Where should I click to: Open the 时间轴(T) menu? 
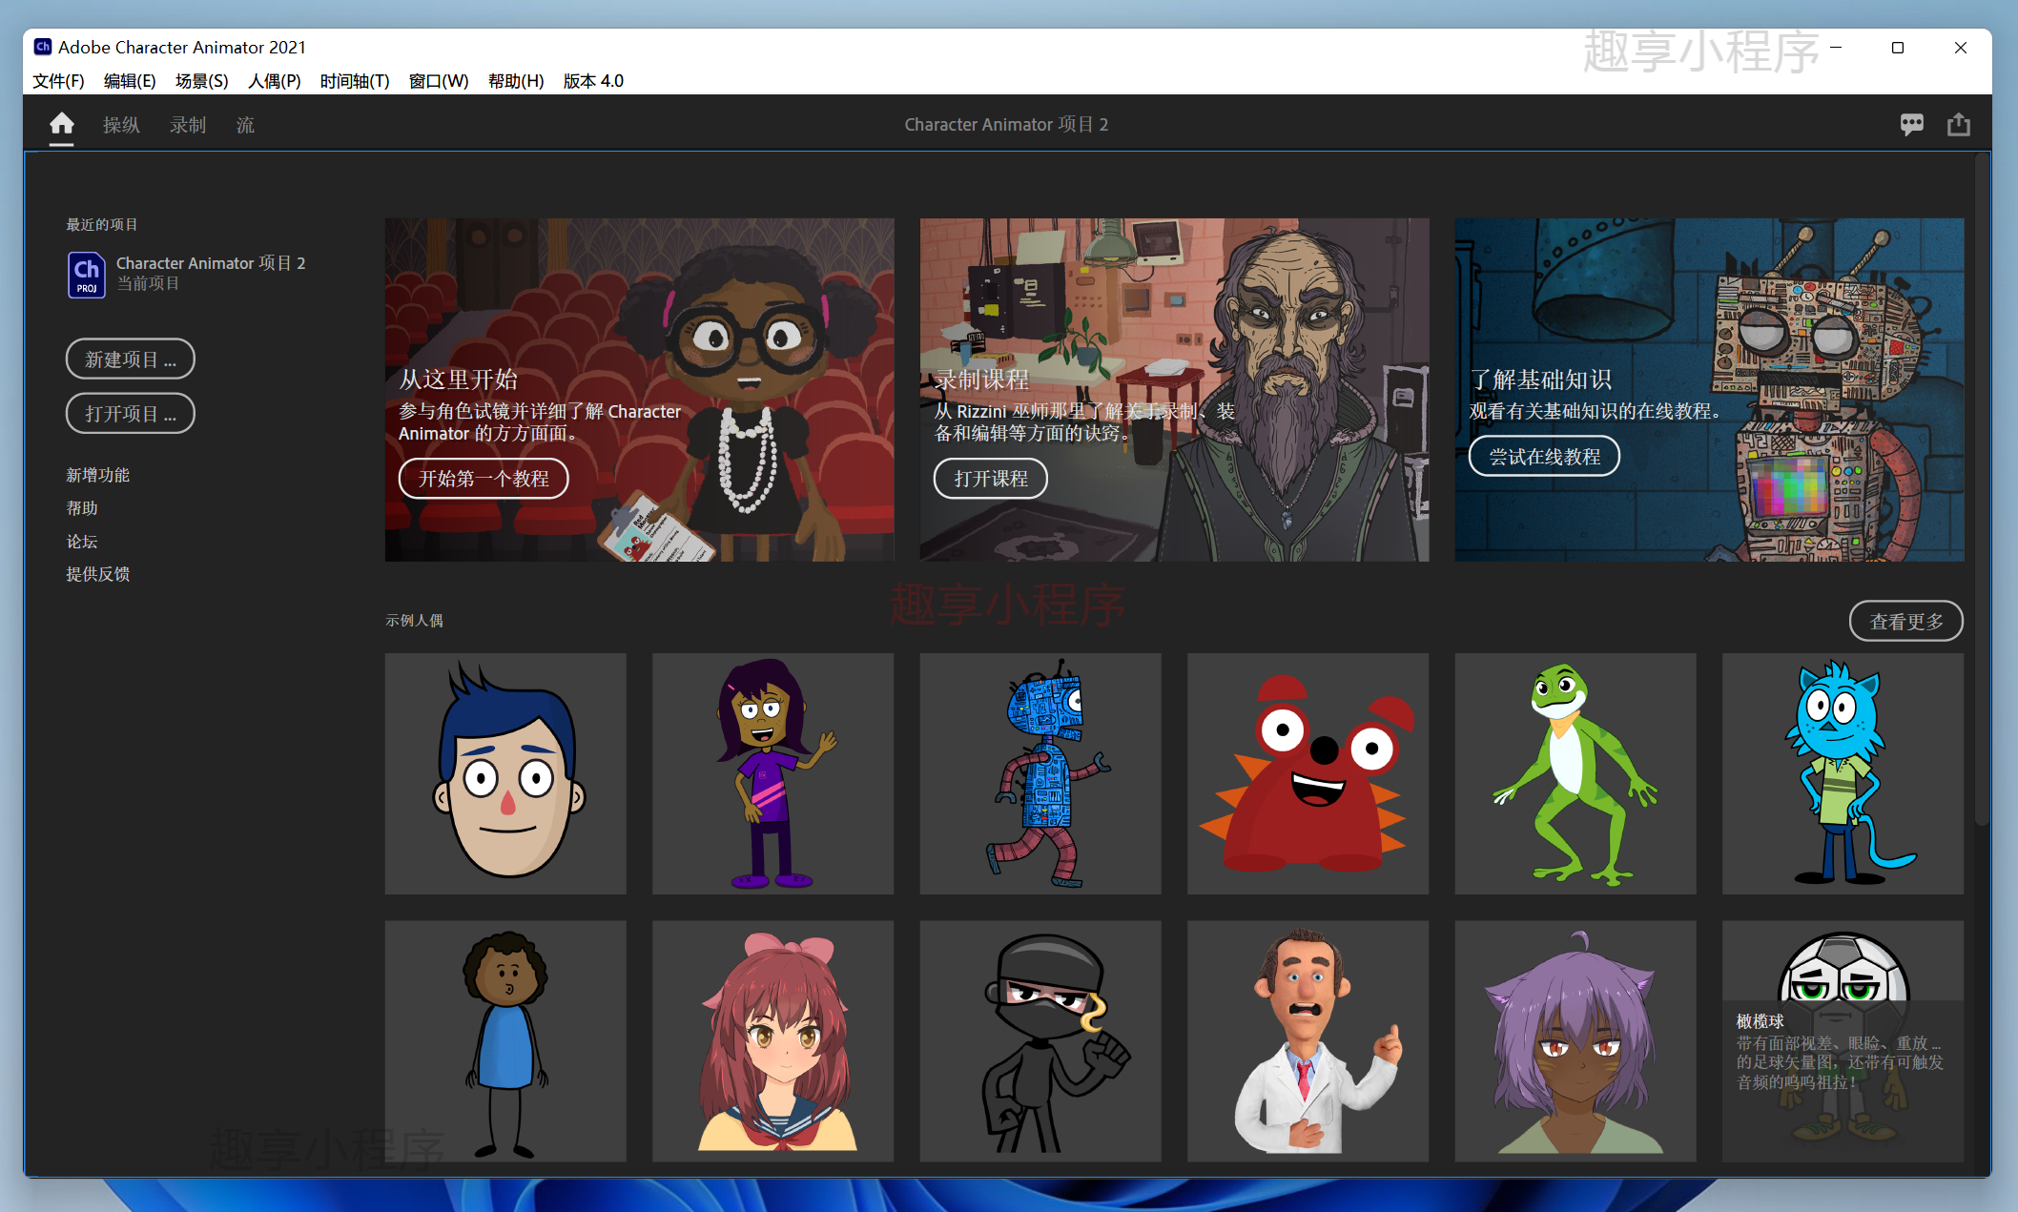pyautogui.click(x=355, y=81)
